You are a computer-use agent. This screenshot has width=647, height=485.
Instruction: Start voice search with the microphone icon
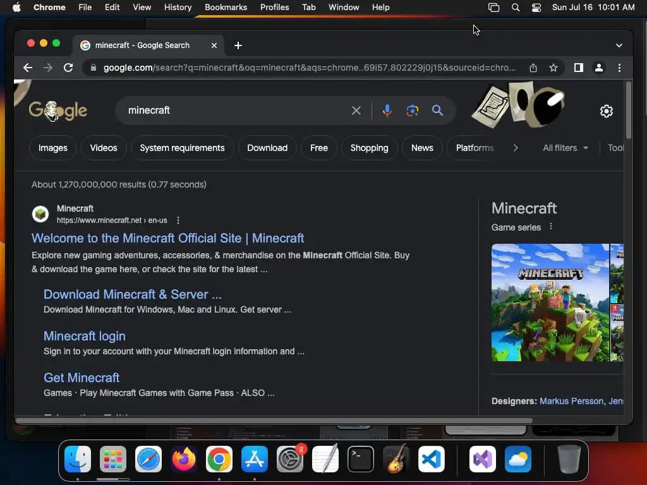click(387, 111)
